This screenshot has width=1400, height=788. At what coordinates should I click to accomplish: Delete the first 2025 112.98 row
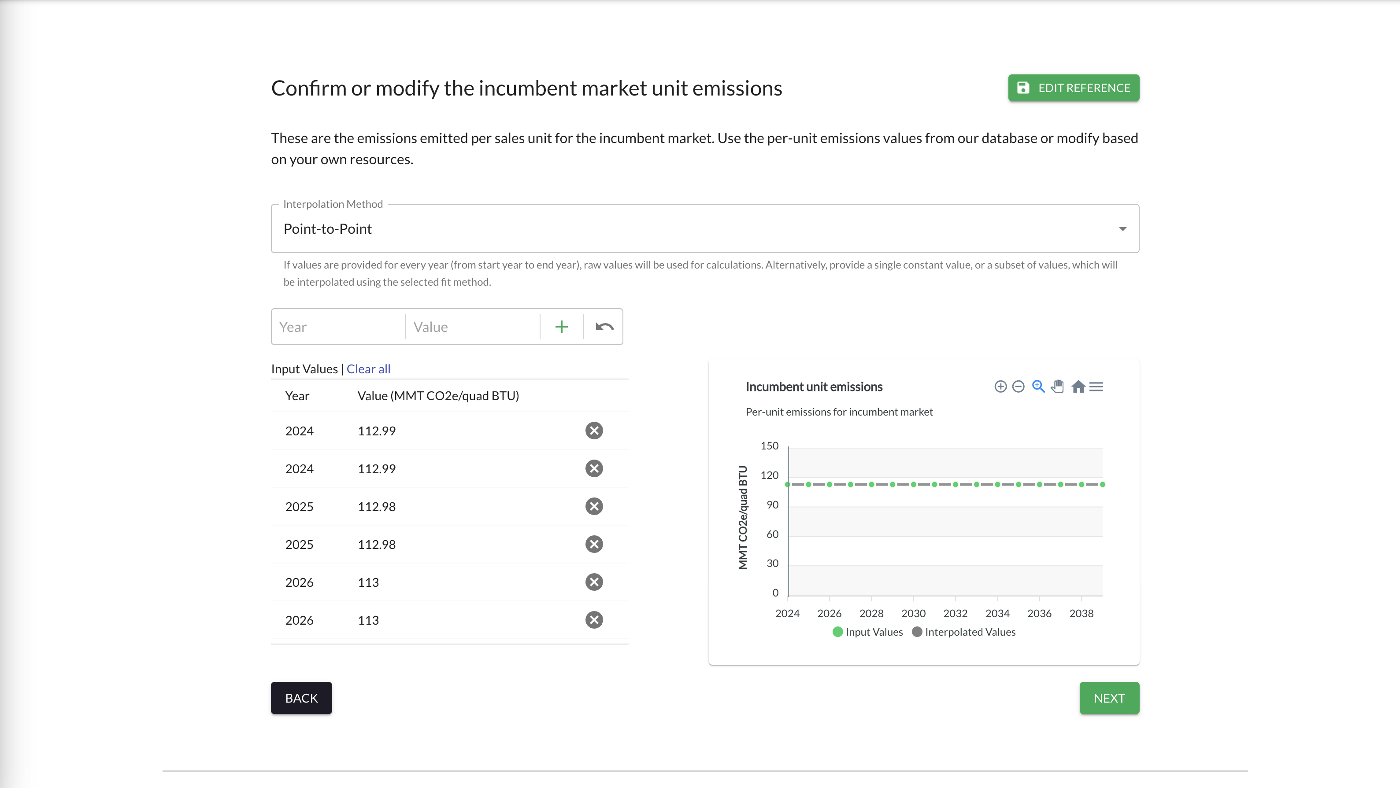[x=594, y=506]
